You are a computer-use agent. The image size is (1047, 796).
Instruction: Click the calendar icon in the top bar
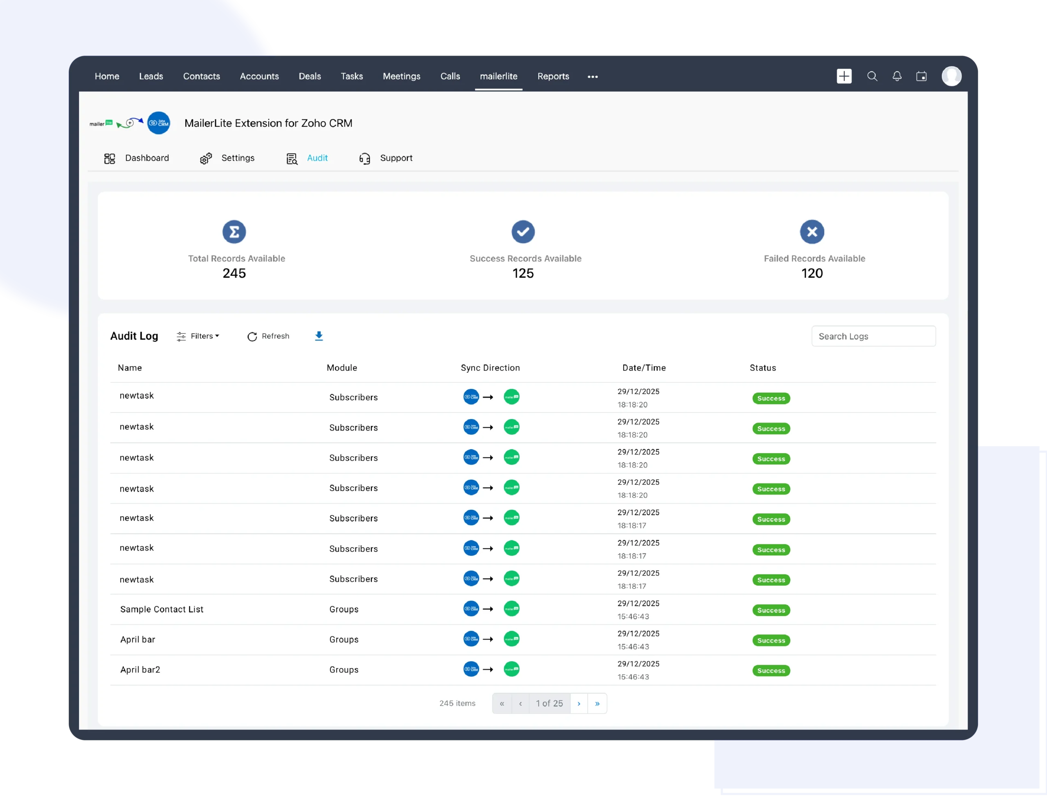(922, 76)
